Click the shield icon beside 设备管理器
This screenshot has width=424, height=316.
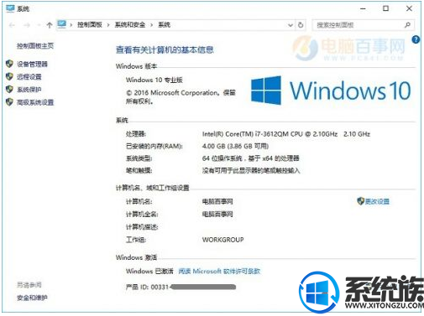[9, 64]
